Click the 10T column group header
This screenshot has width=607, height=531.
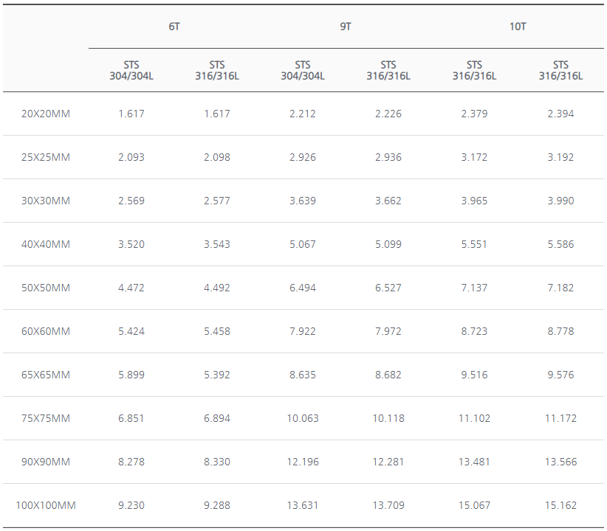click(518, 27)
